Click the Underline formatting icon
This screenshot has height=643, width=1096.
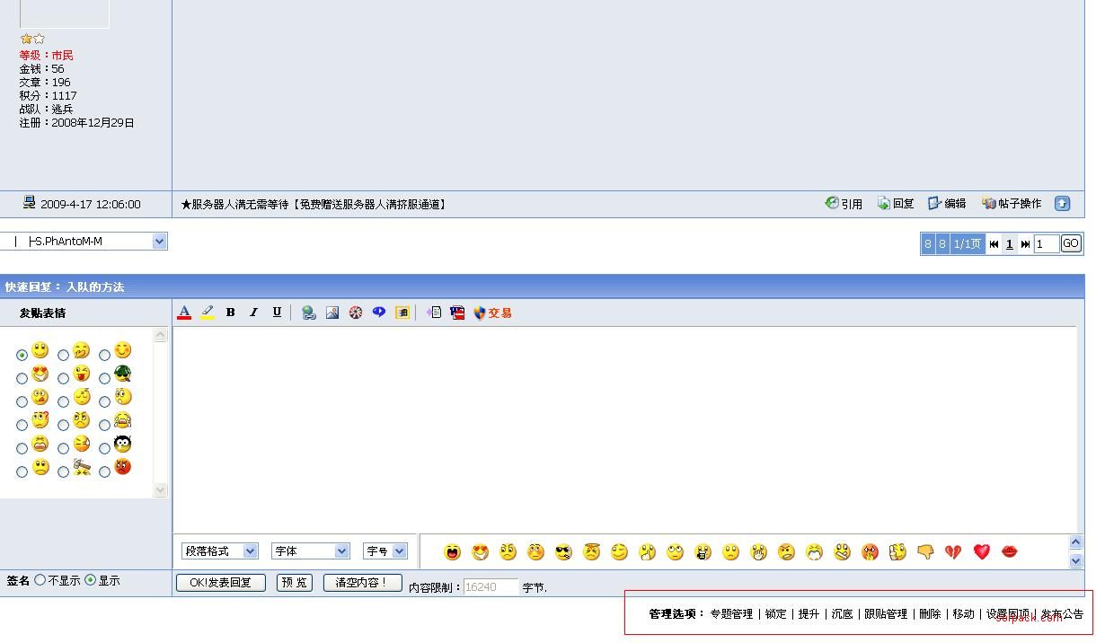[x=277, y=313]
